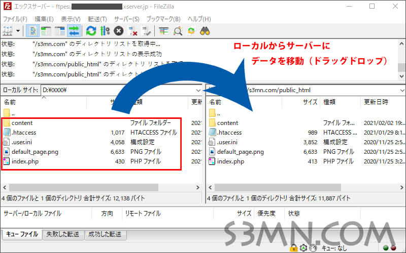The image size is (406, 253).
Task: Open the 表示(V) menu
Action: (x=71, y=19)
